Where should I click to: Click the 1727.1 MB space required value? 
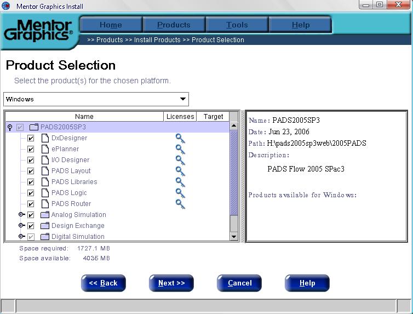94,248
